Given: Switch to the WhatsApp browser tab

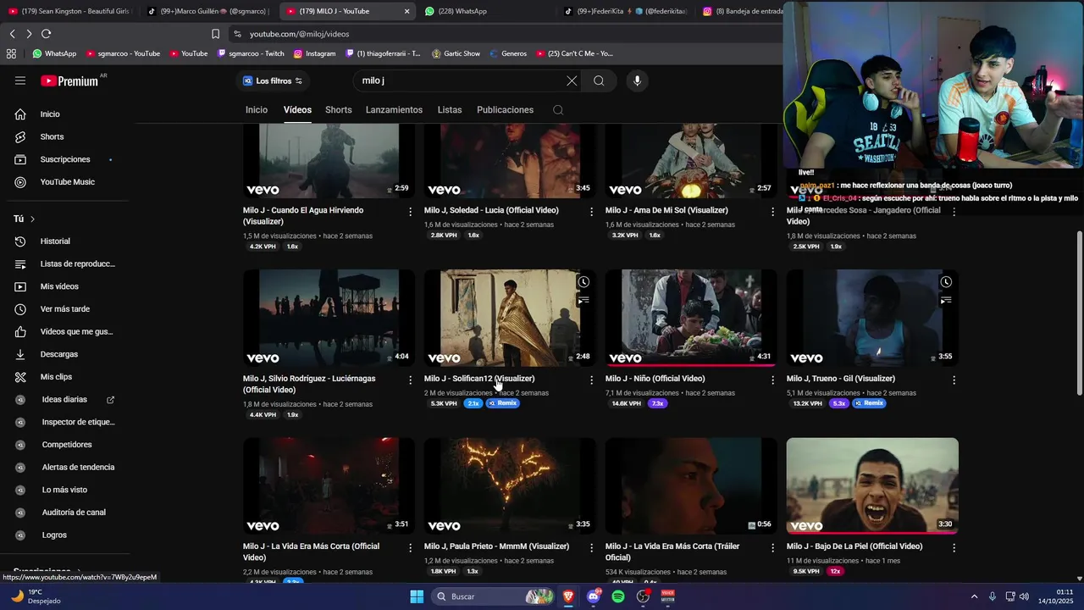Looking at the screenshot, I should click(x=487, y=11).
